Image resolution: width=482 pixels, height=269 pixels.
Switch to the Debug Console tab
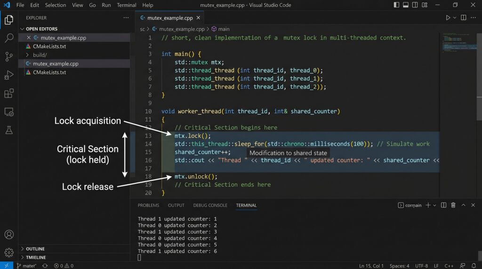210,205
